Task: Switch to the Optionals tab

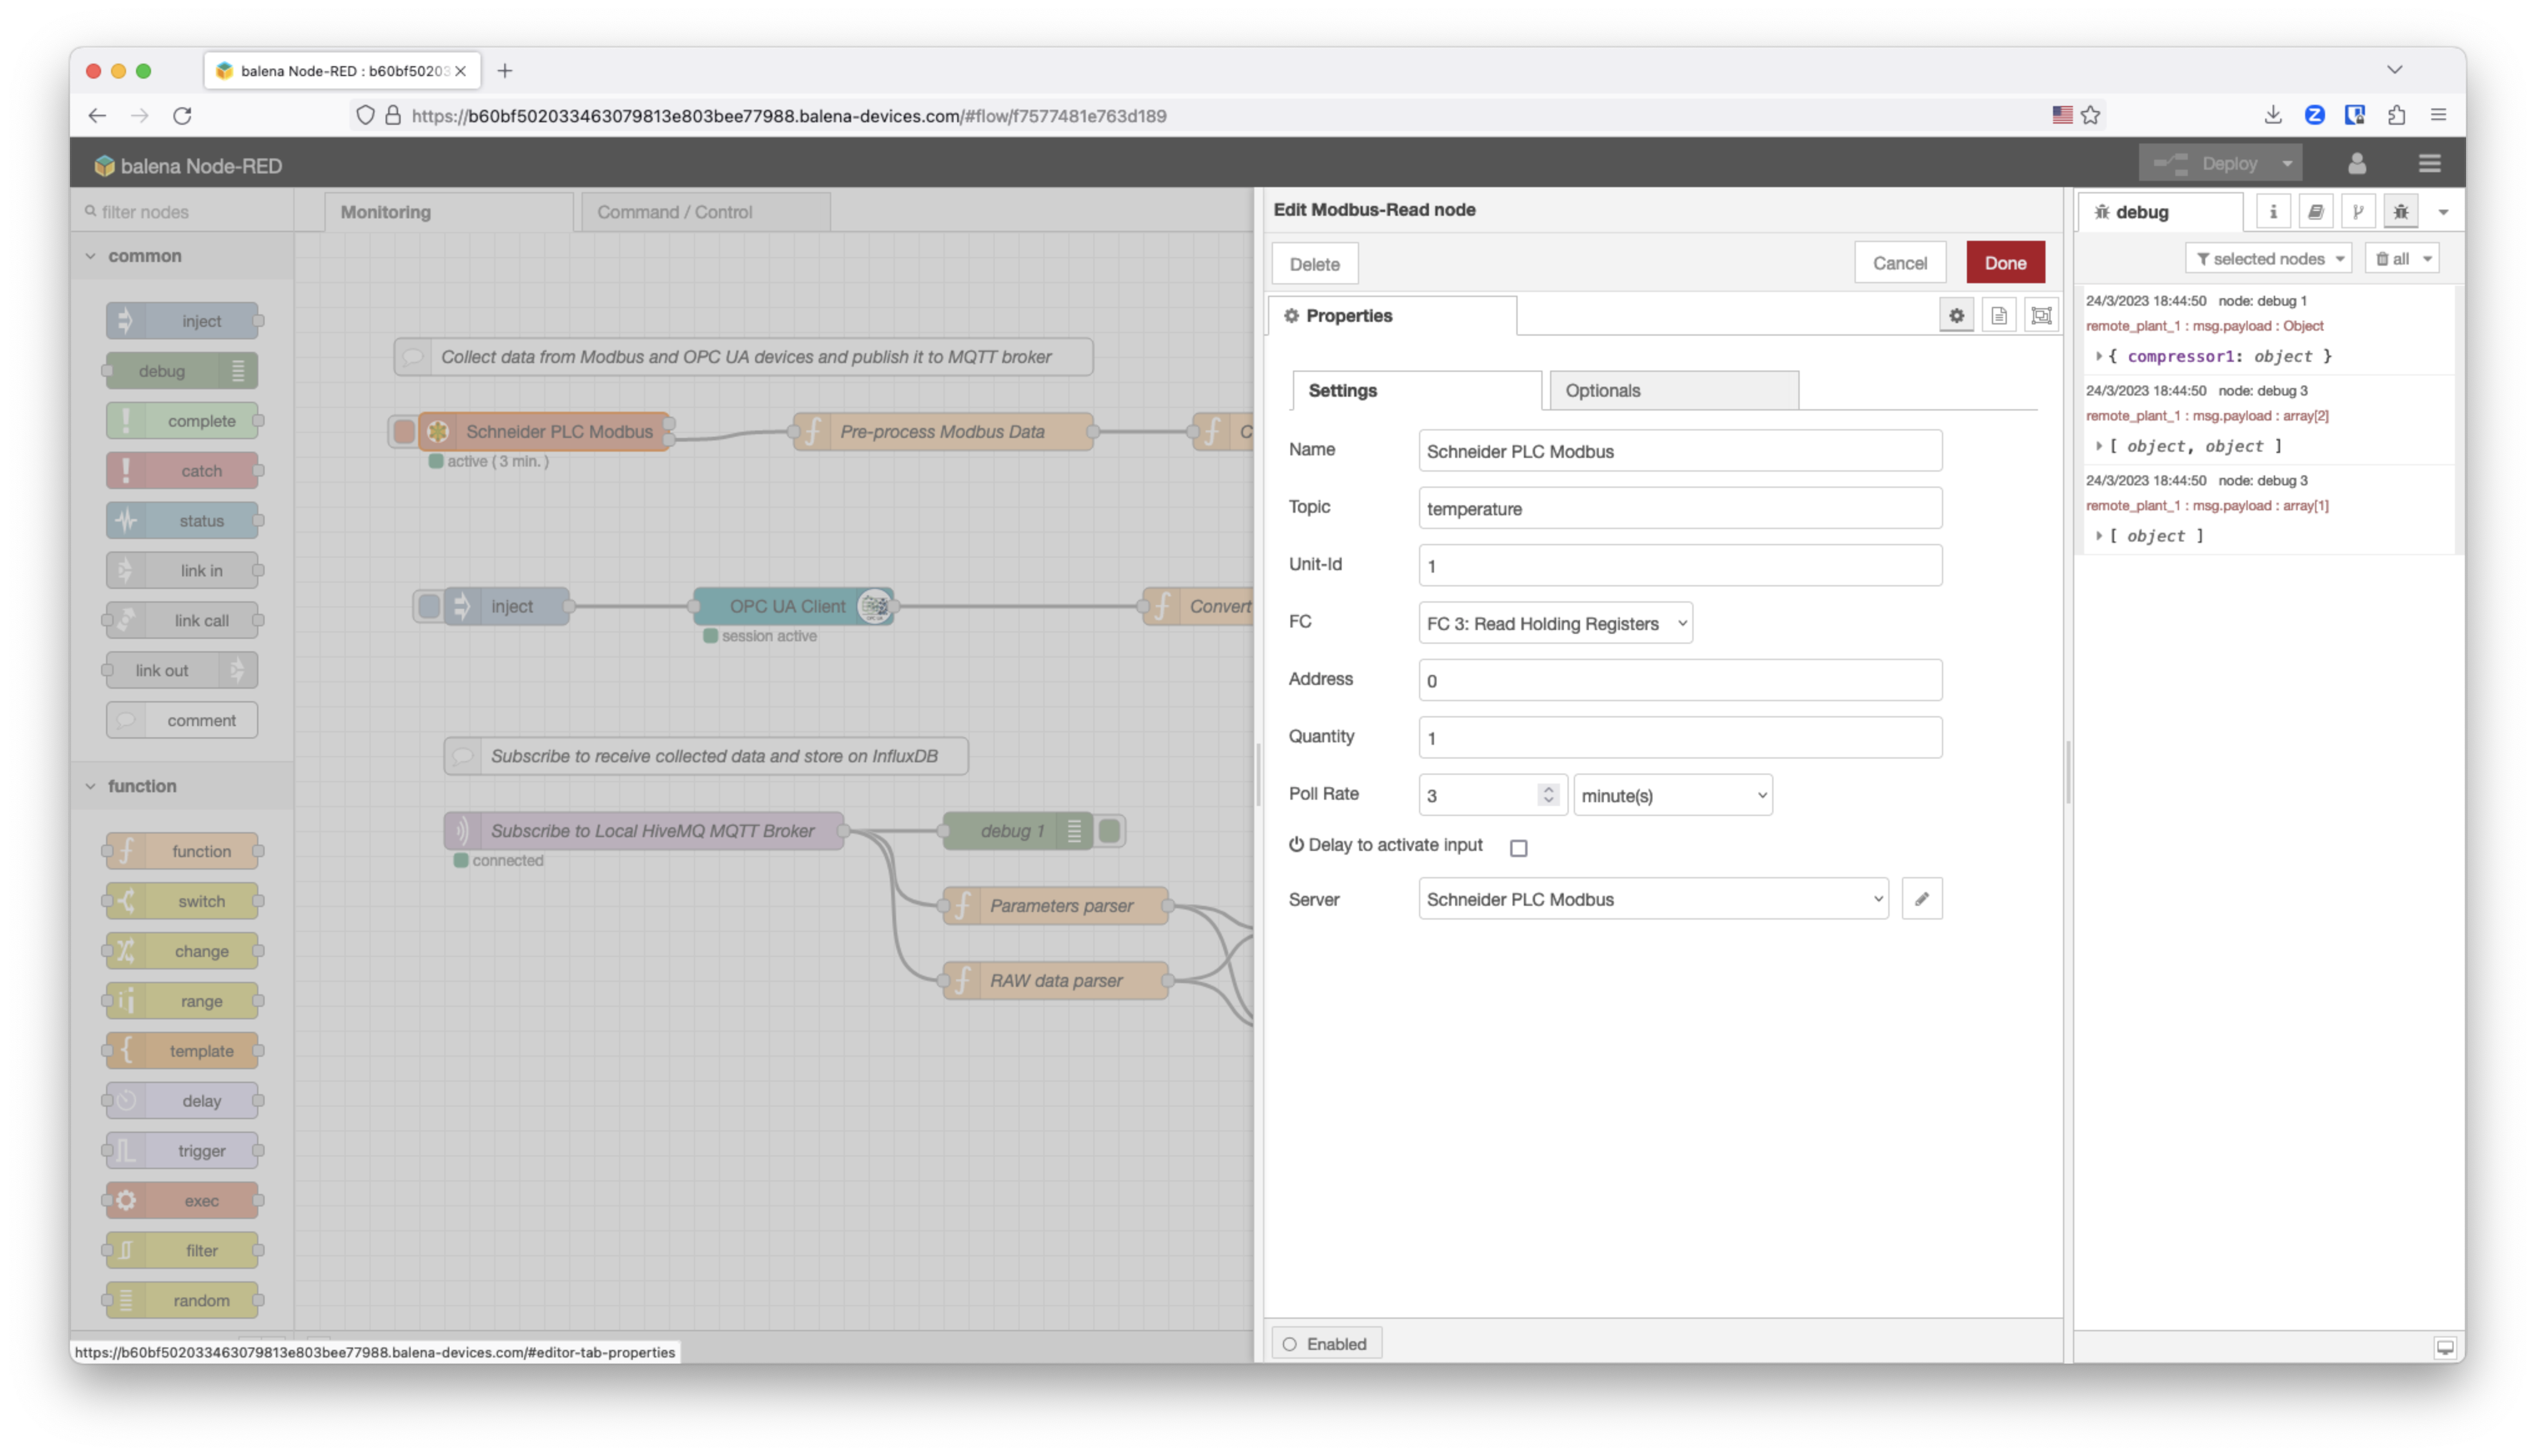Action: tap(1603, 390)
